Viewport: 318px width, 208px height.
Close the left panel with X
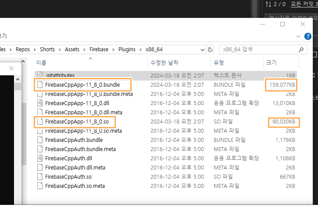[x=11, y=68]
